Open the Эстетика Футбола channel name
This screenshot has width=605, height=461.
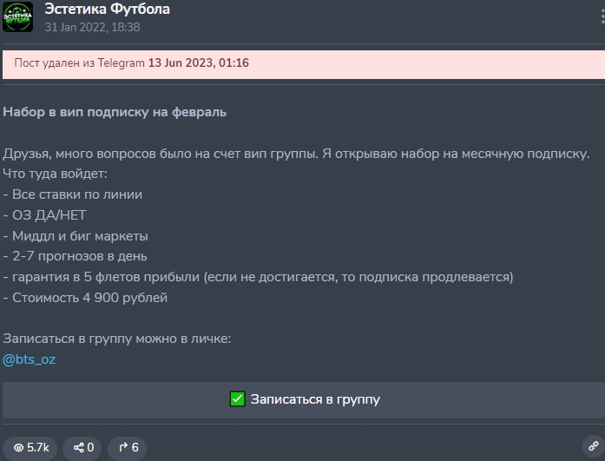(x=108, y=9)
